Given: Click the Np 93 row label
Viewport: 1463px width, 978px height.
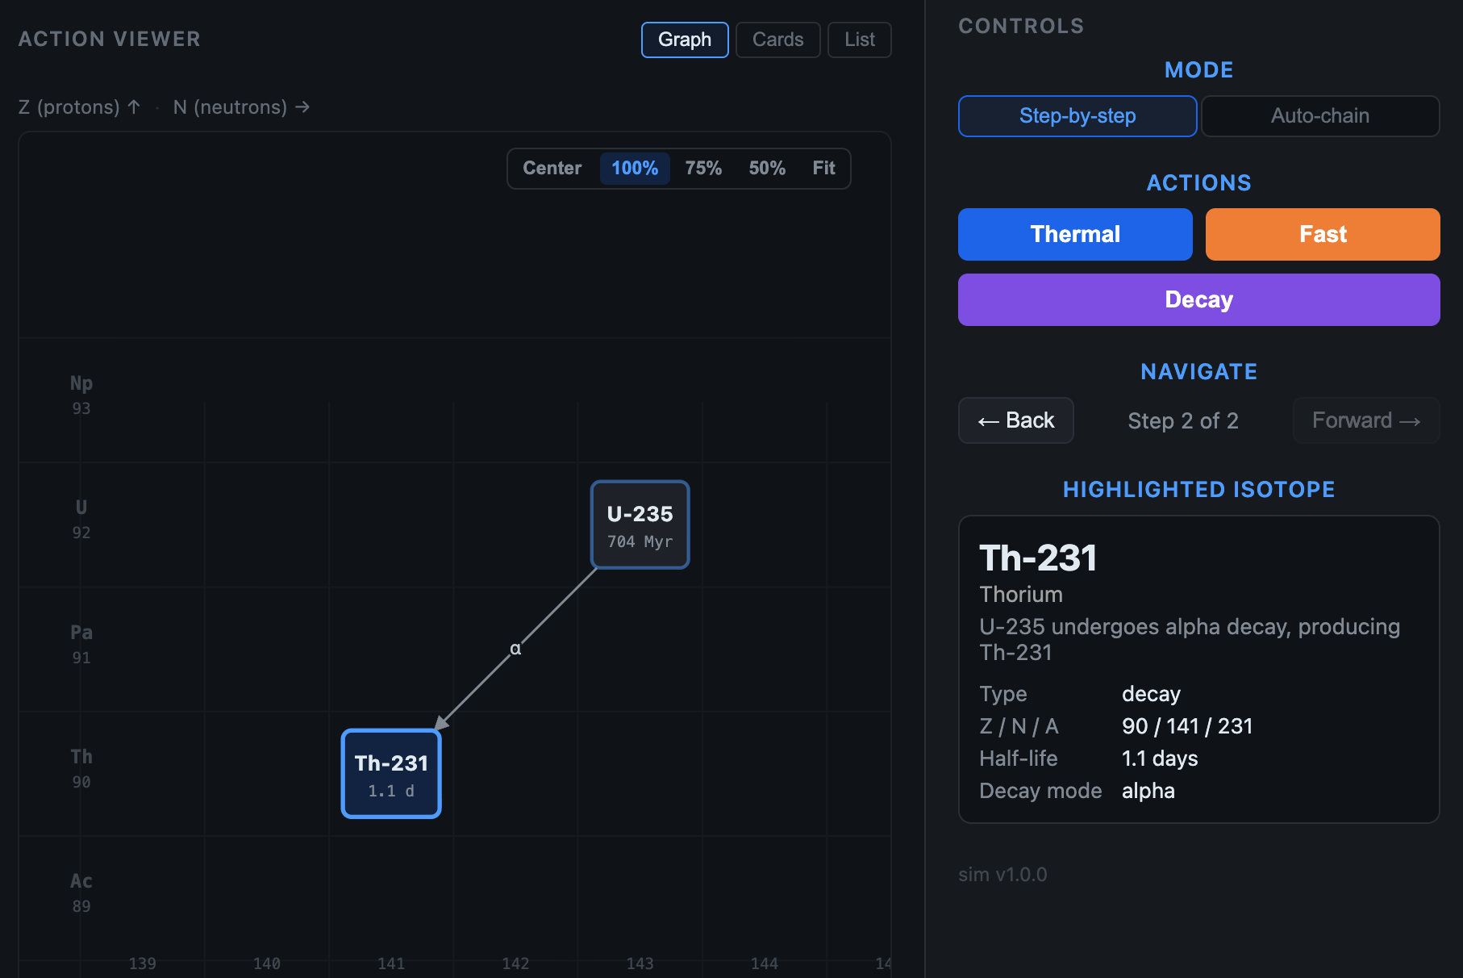Looking at the screenshot, I should [x=81, y=395].
